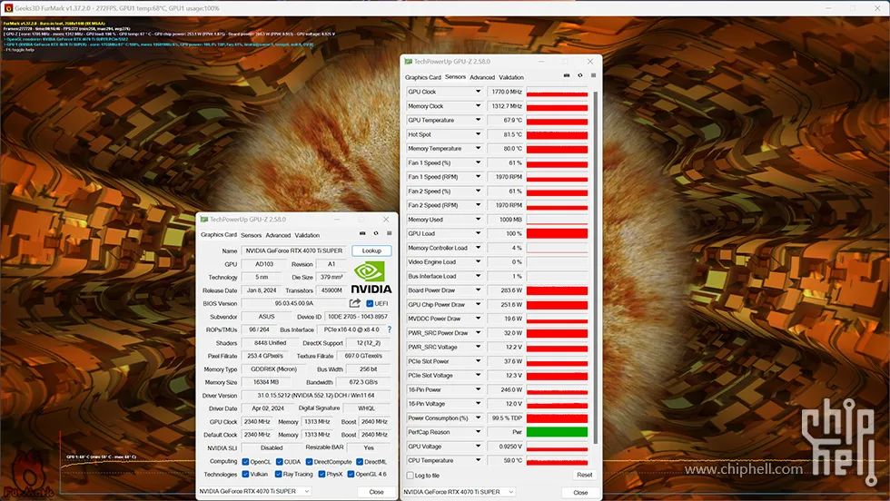890x501 pixels.
Task: Open the Fan 1 Speed (%) sensor dropdown arrow
Action: pyautogui.click(x=478, y=162)
